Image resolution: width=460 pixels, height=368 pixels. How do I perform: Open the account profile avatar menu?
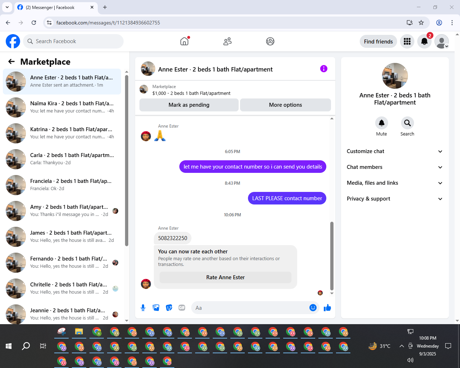point(442,41)
